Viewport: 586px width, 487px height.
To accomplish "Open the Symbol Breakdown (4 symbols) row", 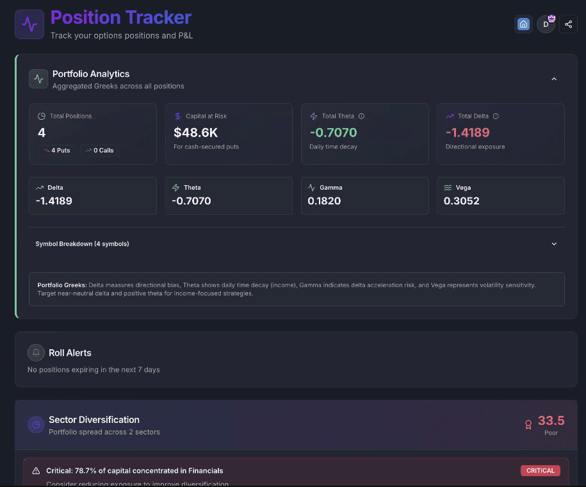I will click(x=83, y=244).
